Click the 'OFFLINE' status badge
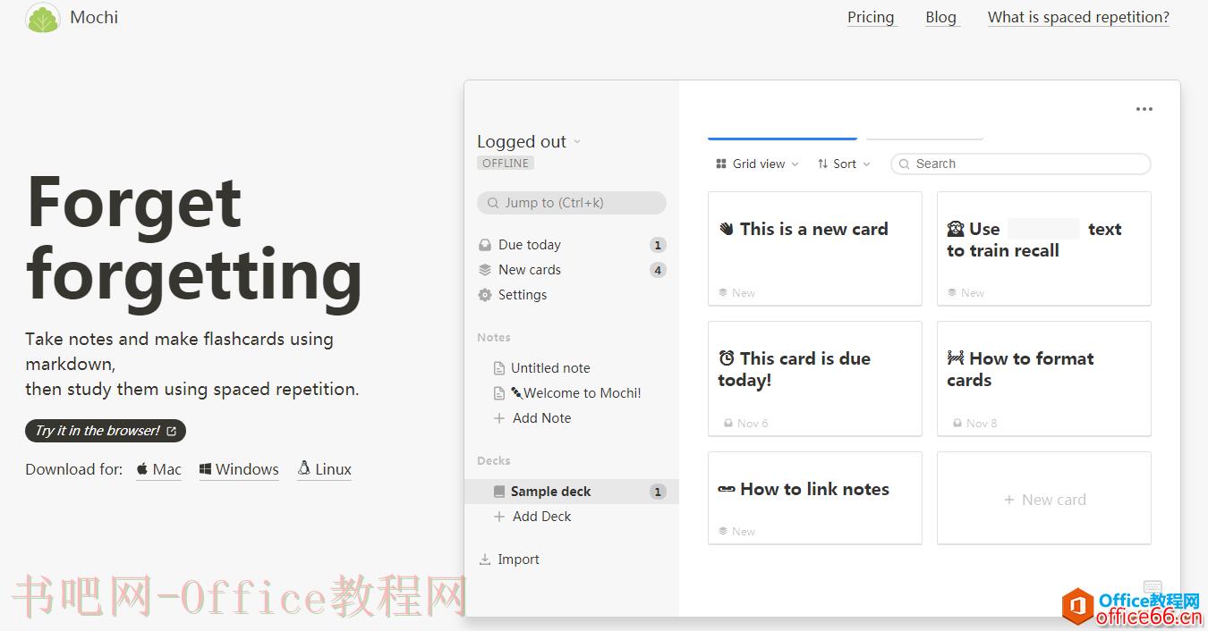Image resolution: width=1208 pixels, height=631 pixels. click(506, 164)
